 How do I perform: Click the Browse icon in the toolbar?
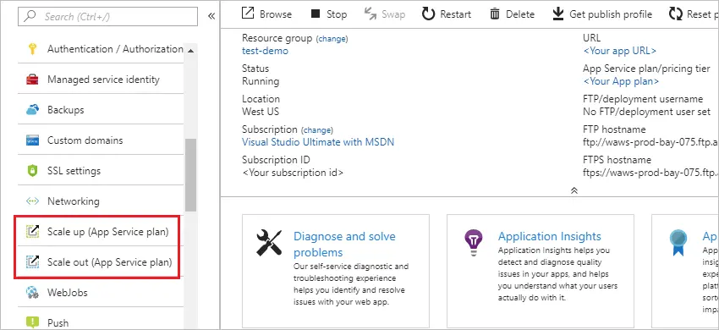tap(248, 14)
